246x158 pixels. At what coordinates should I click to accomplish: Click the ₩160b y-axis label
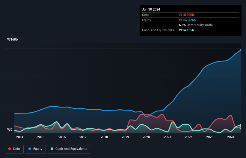tap(12, 39)
